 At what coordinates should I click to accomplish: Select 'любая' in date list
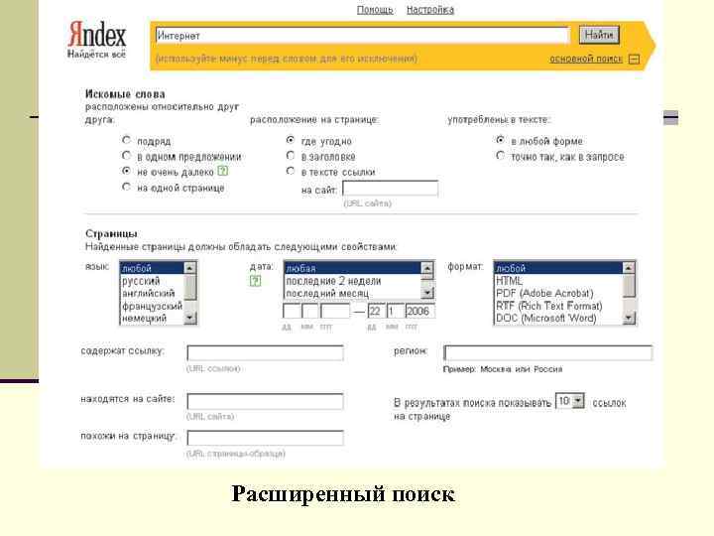coord(352,268)
